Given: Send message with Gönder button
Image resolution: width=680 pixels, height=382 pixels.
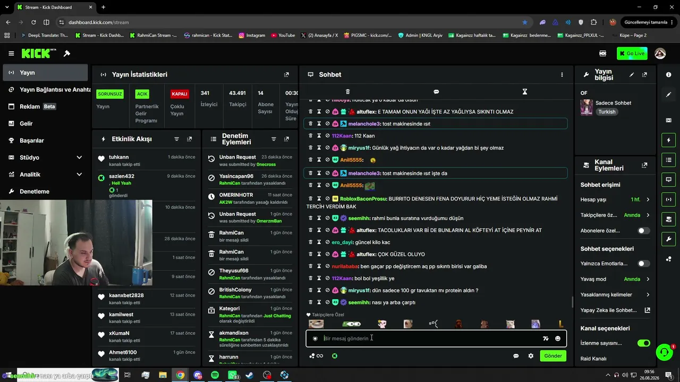Looking at the screenshot, I should tap(552, 356).
